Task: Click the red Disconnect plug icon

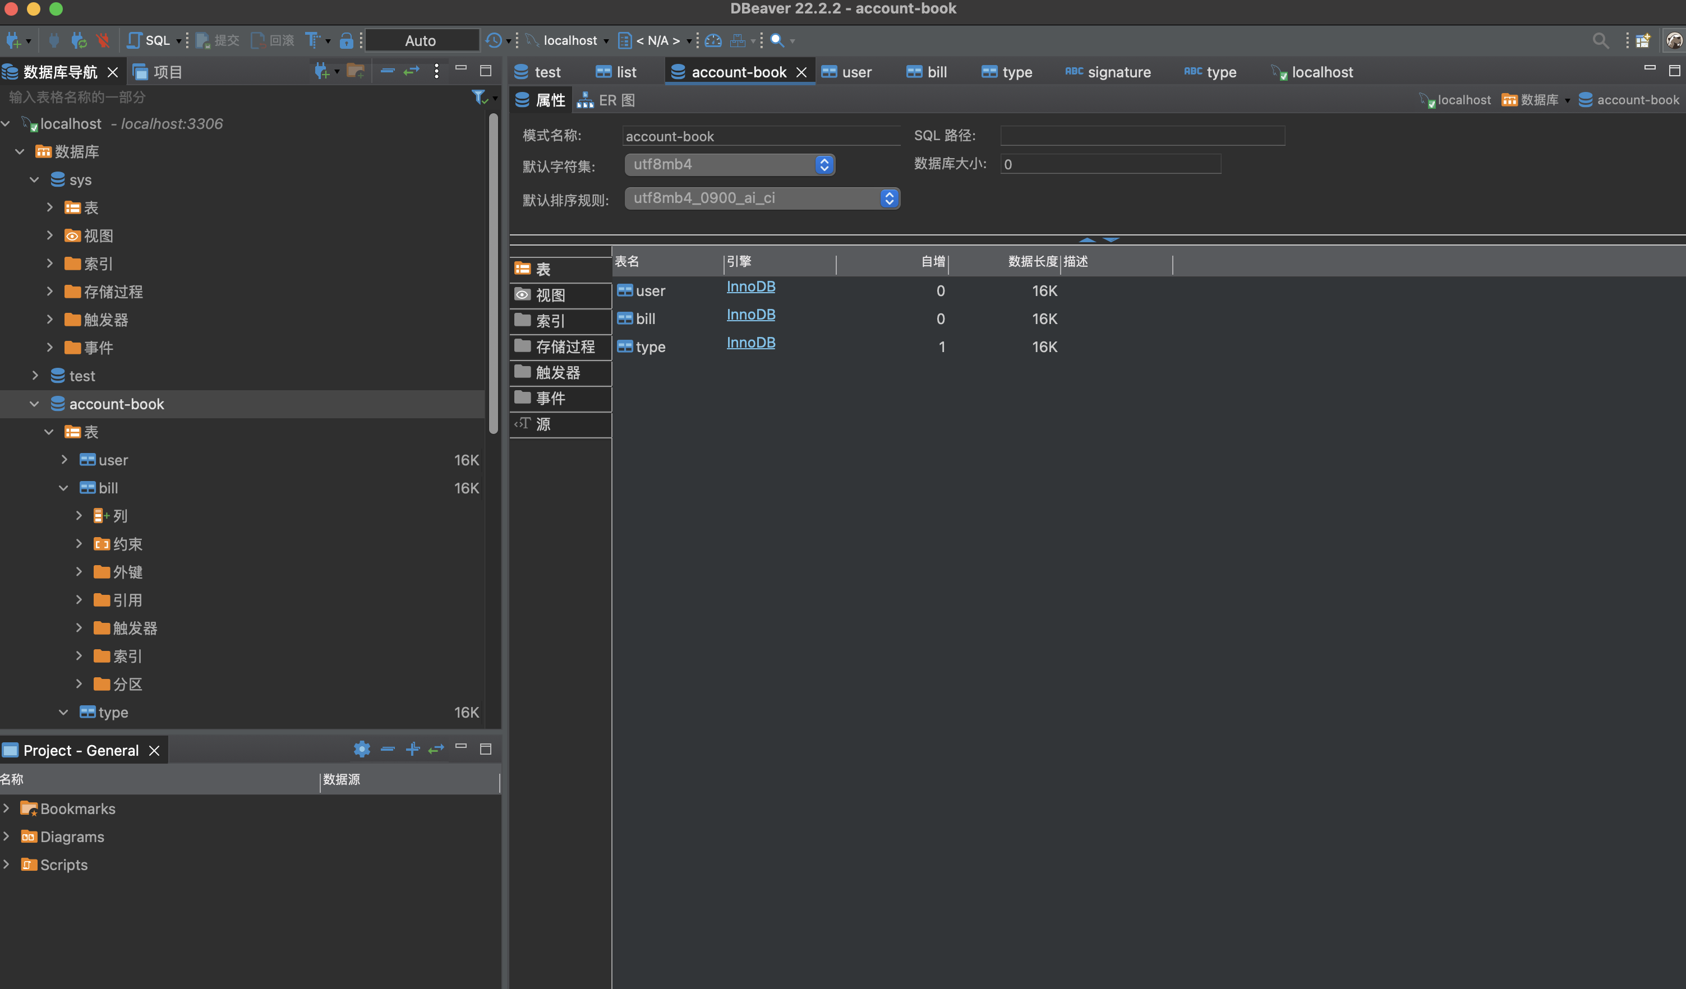Action: coord(103,41)
